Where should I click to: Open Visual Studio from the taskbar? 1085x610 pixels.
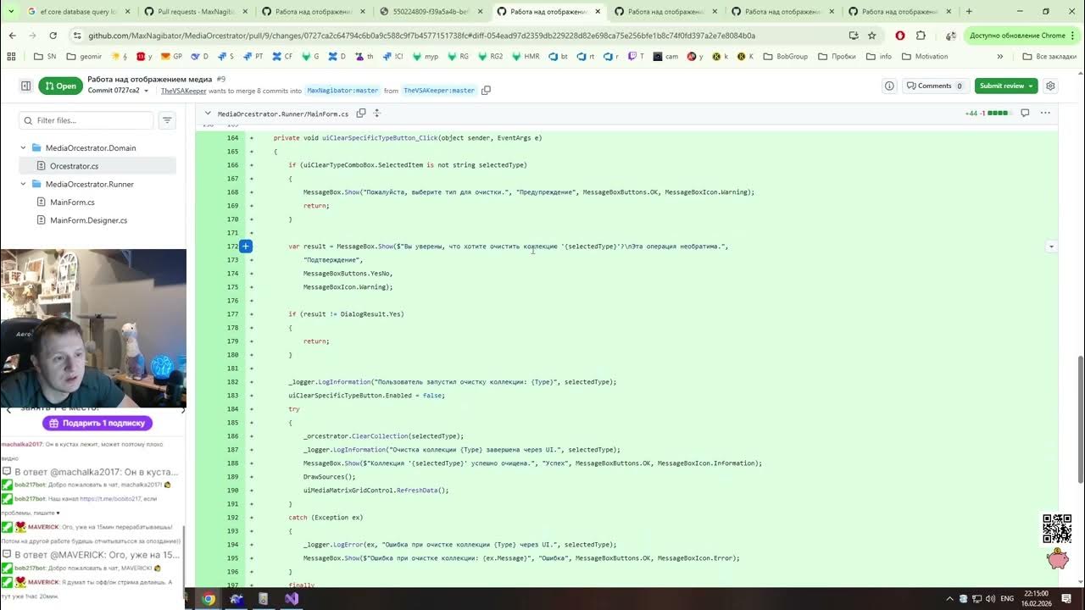(x=292, y=598)
